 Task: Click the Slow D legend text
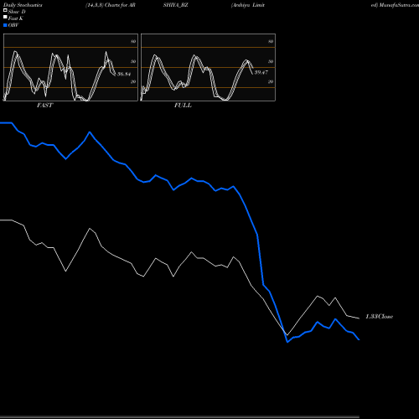(x=17, y=12)
